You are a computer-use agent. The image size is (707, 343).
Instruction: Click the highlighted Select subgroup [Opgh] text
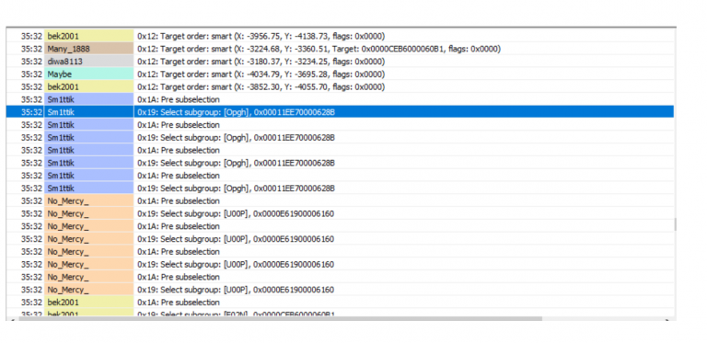(x=237, y=112)
